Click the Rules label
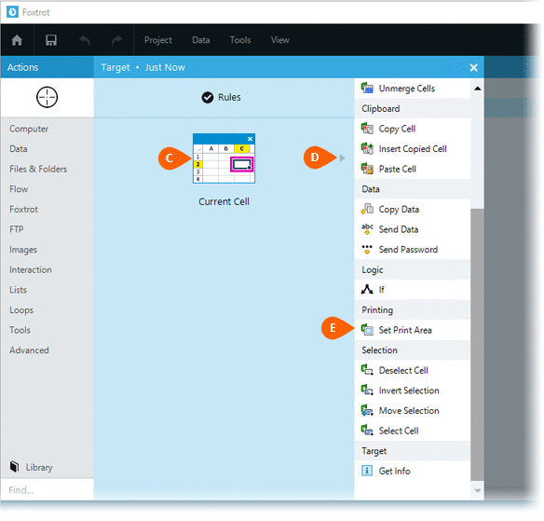The width and height of the screenshot is (544, 521). click(229, 98)
